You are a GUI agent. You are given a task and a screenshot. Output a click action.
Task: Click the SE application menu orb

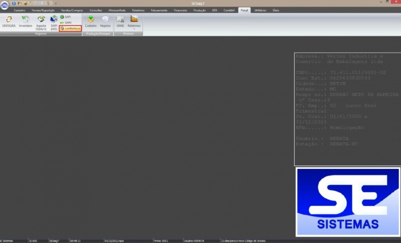[x=5, y=5]
